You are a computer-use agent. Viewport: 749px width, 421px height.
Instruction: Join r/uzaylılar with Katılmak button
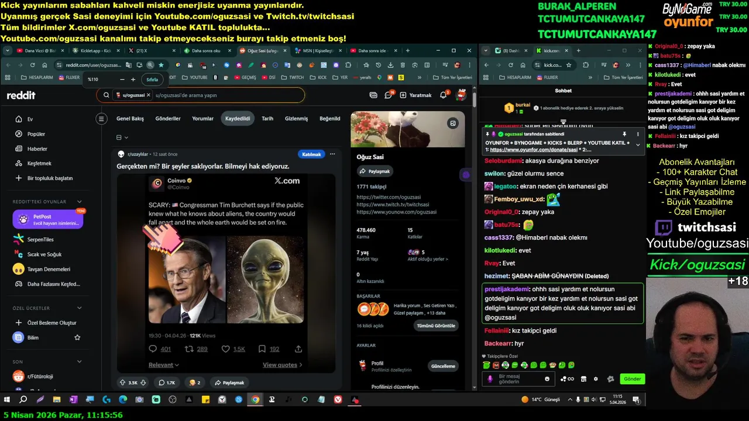[x=311, y=154]
